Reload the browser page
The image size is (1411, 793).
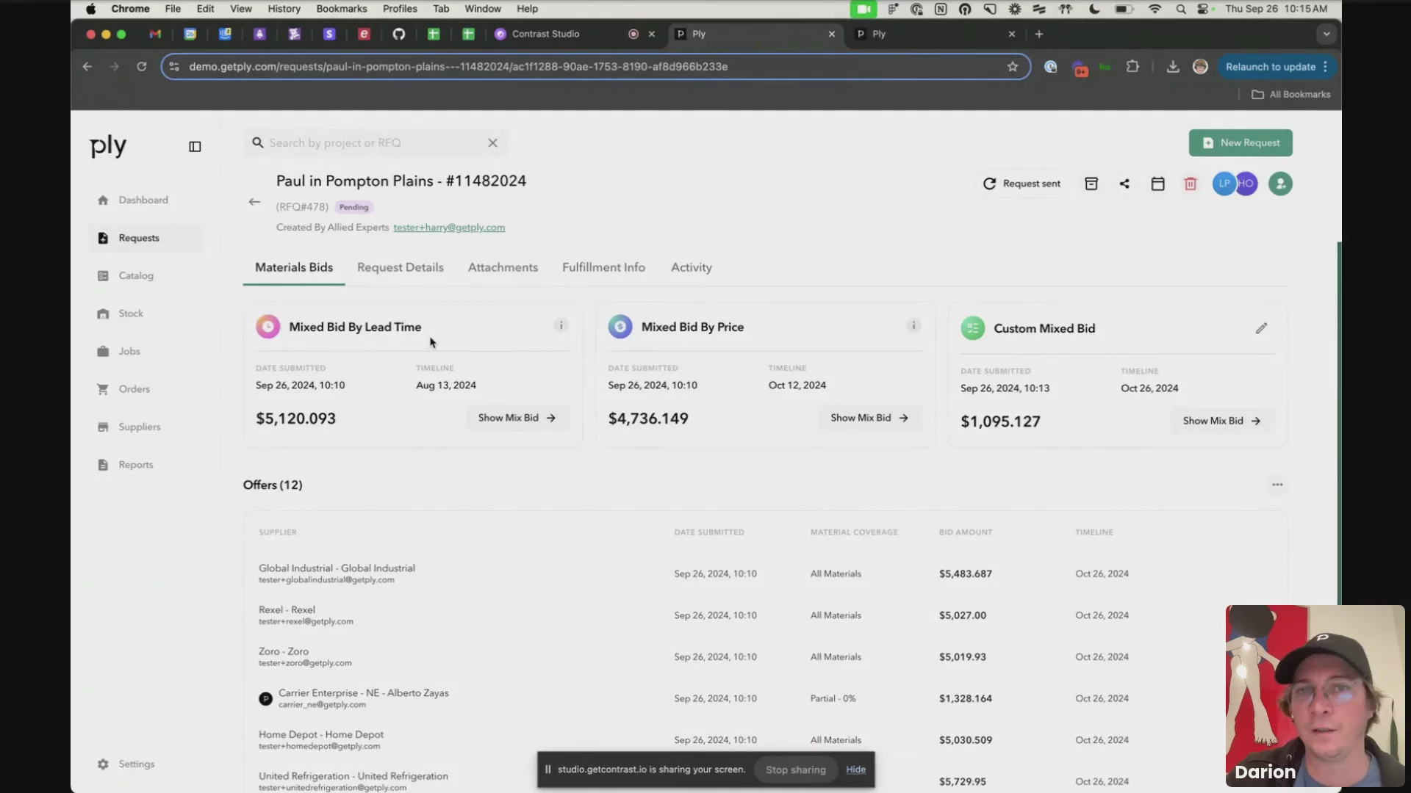[x=142, y=67]
